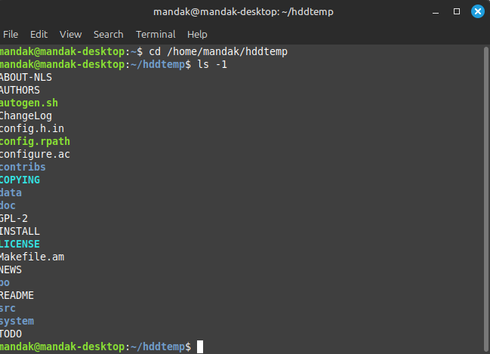490x354 pixels.
Task: Minimize the terminal window
Action: pyautogui.click(x=436, y=12)
